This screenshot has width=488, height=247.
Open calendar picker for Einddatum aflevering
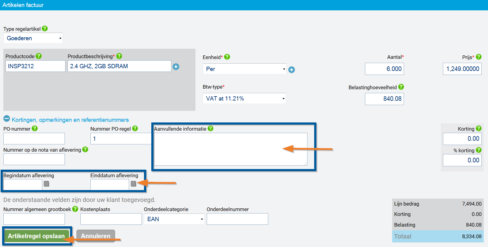(x=133, y=184)
